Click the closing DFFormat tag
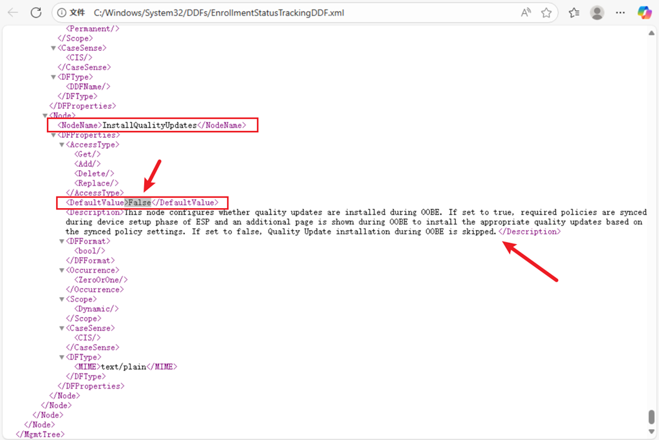 coord(90,261)
